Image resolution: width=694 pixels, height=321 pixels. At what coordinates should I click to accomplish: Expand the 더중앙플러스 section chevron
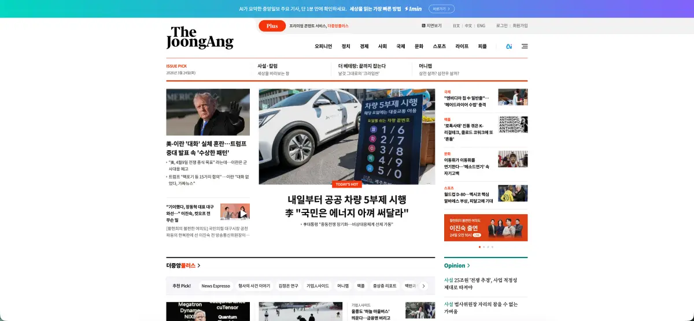[199, 266]
